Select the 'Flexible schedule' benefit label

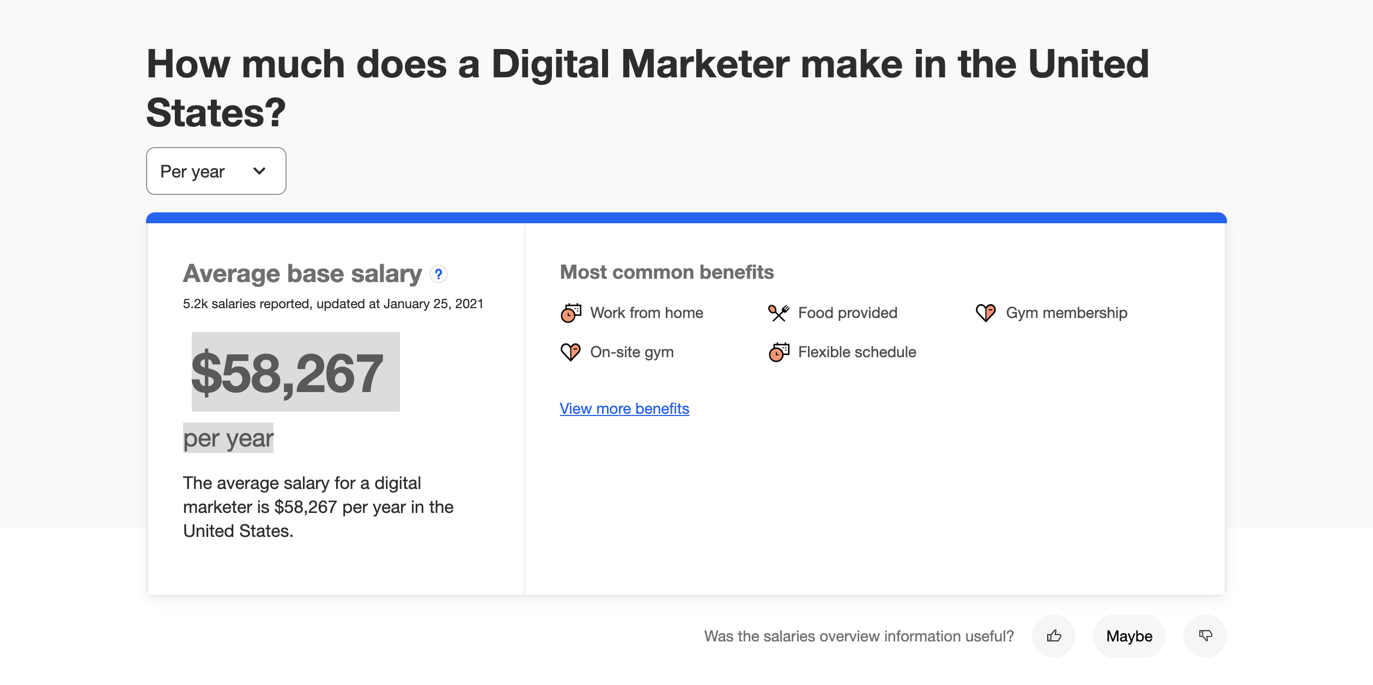(857, 352)
